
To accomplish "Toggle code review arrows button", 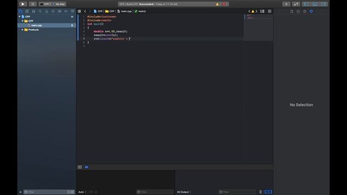I will click(x=296, y=4).
